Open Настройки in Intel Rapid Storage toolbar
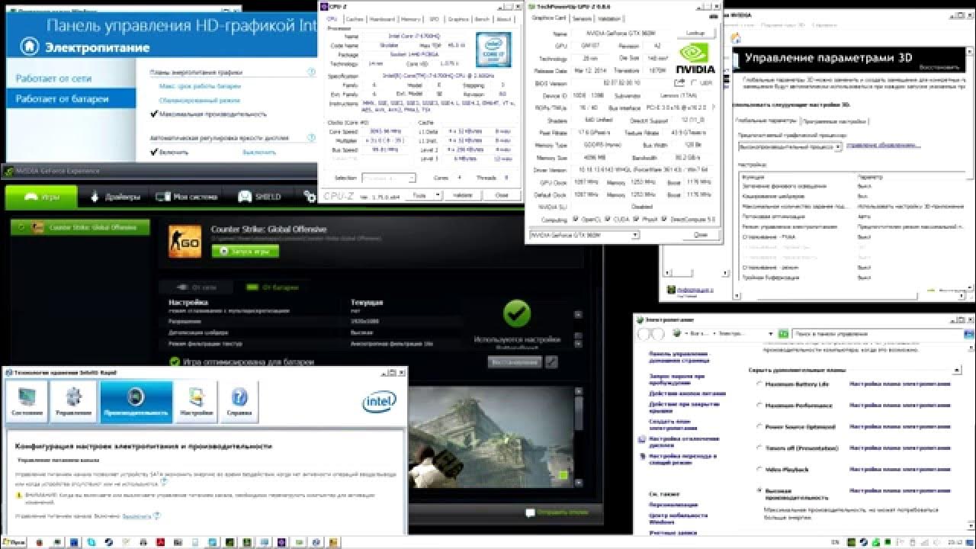 pyautogui.click(x=195, y=402)
